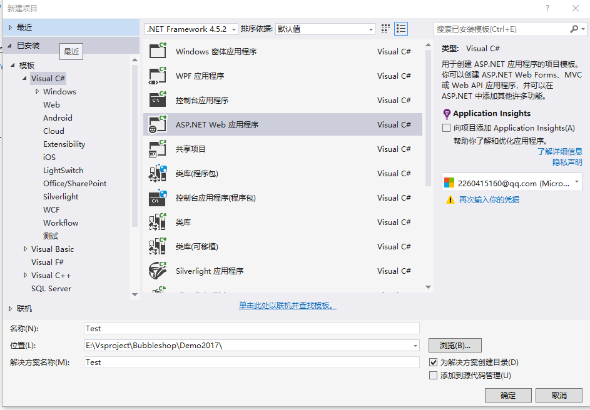This screenshot has width=590, height=410.
Task: Open the 排序依据 默认值 dropdown
Action: 369,29
